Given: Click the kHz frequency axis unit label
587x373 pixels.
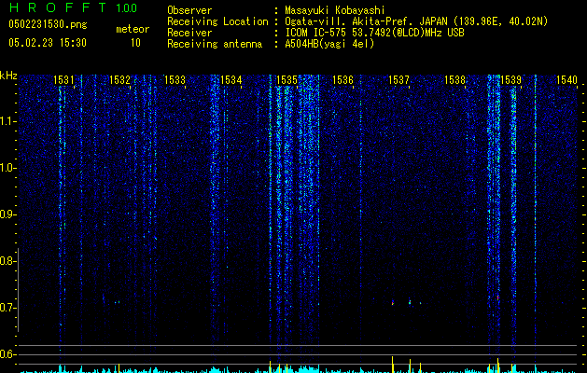Looking at the screenshot, I should [8, 76].
